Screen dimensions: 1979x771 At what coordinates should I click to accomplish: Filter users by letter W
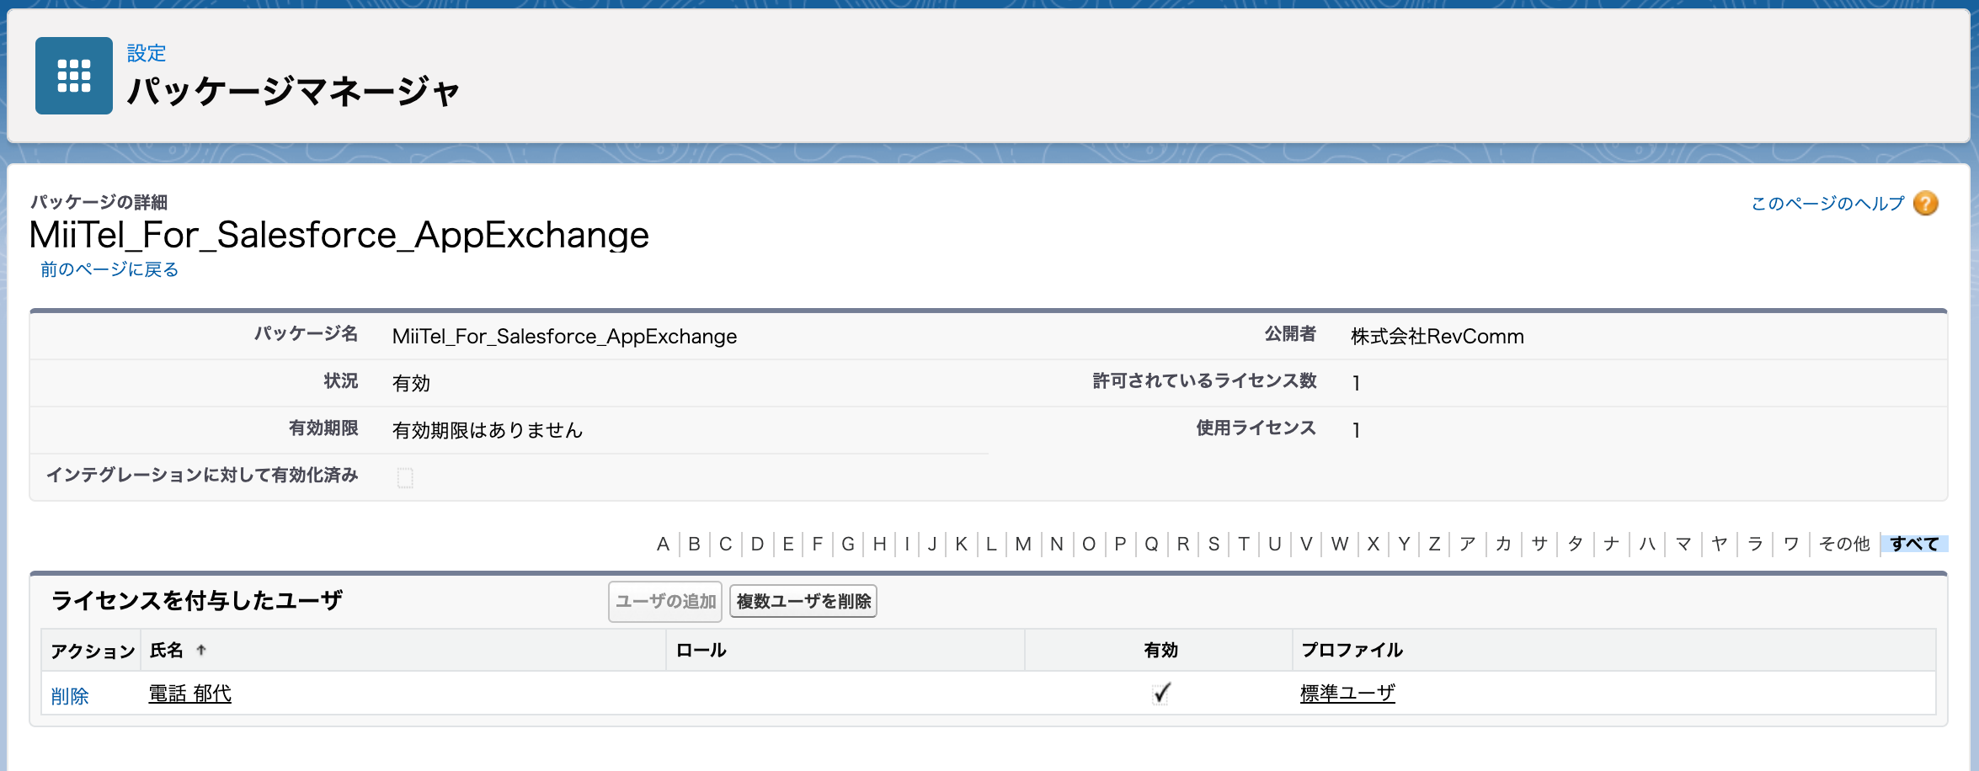tap(1339, 544)
